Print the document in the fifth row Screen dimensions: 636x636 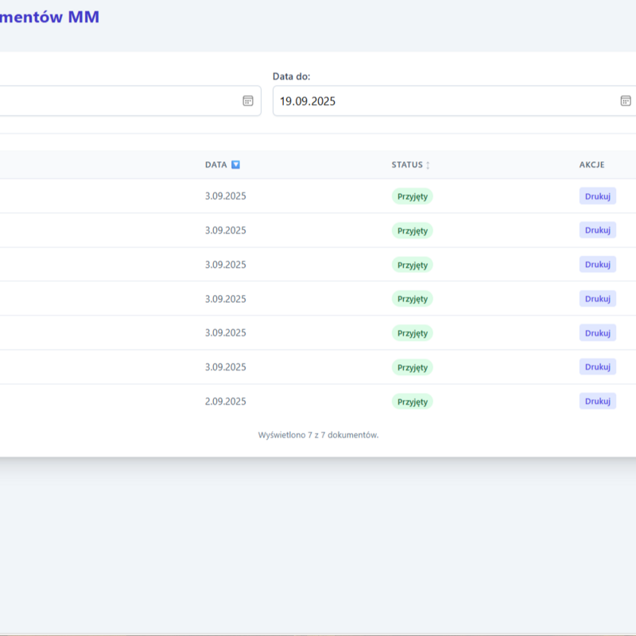coord(597,333)
